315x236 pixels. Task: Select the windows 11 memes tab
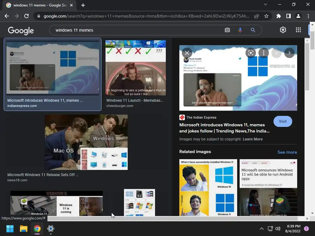39,5
